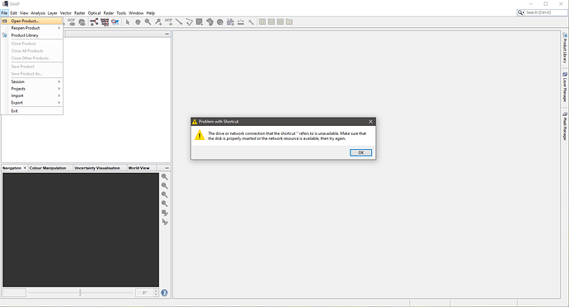Viewport: 569px width, 307px height.
Task: Pick the draw polyline tool
Action: 189,22
